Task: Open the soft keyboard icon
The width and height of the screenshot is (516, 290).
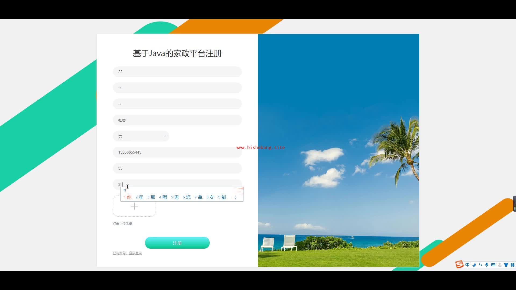Action: (x=493, y=265)
